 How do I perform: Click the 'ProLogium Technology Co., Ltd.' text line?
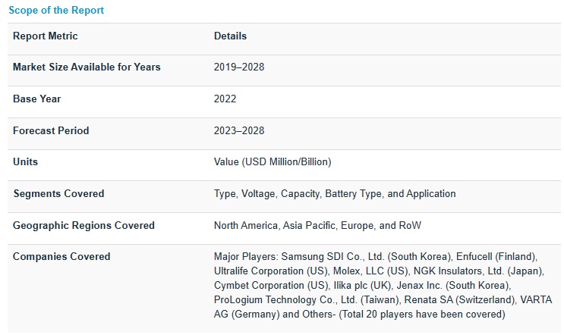pos(383,300)
